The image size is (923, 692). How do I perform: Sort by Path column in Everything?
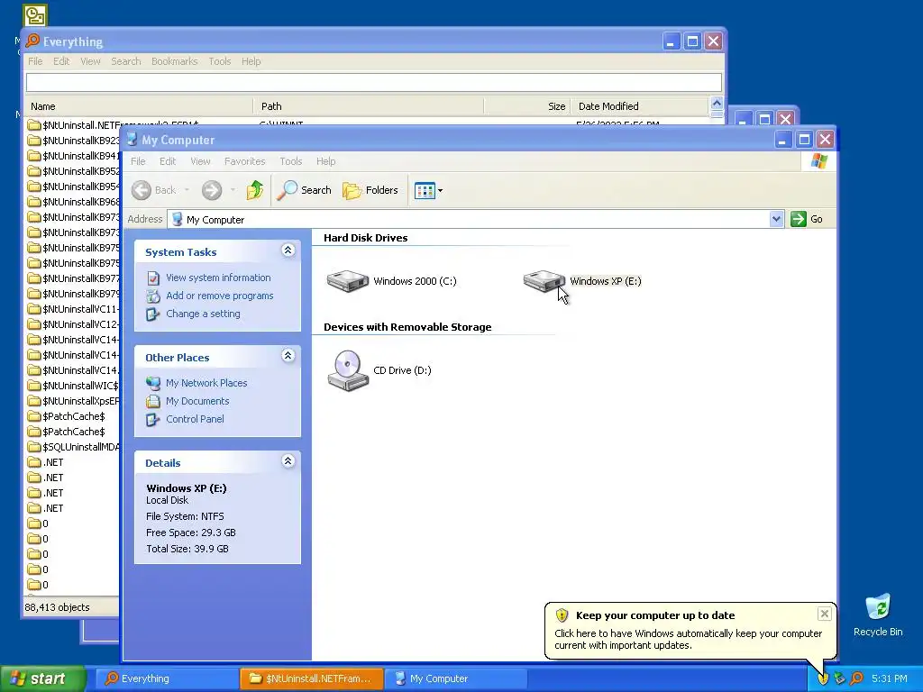pyautogui.click(x=369, y=106)
